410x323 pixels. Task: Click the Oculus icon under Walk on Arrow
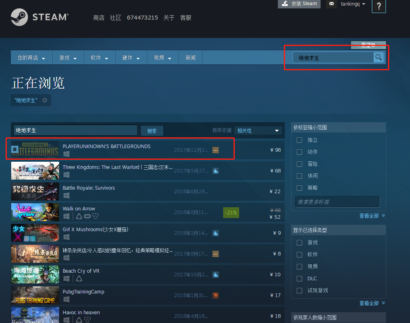[87, 216]
